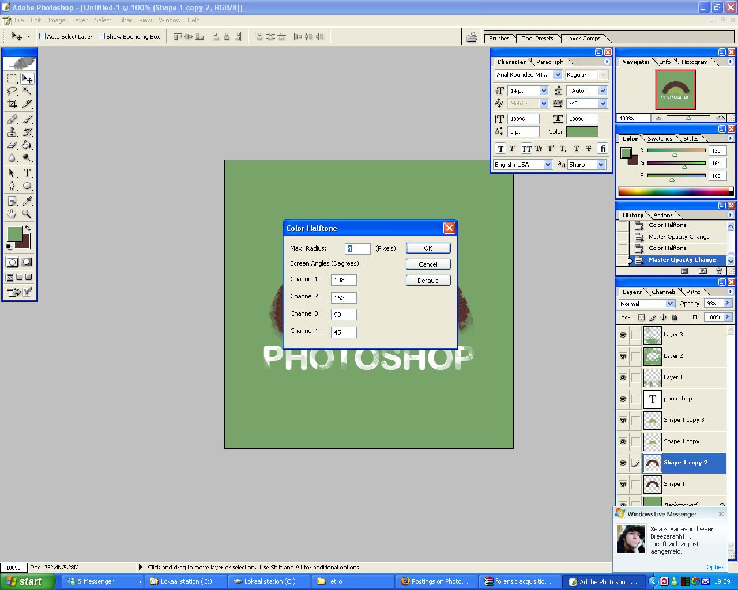Select the Type tool

tap(27, 173)
